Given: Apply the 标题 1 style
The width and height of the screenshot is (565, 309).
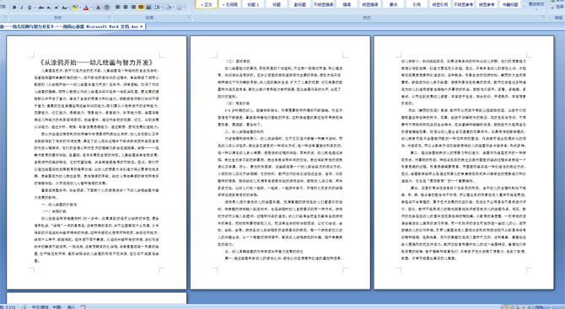Looking at the screenshot, I should 253,4.
